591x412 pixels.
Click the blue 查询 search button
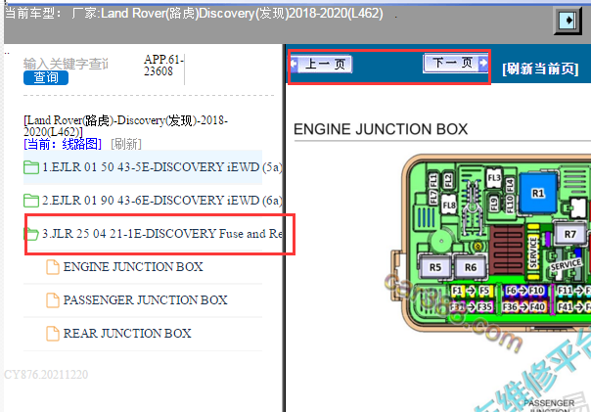coord(46,77)
